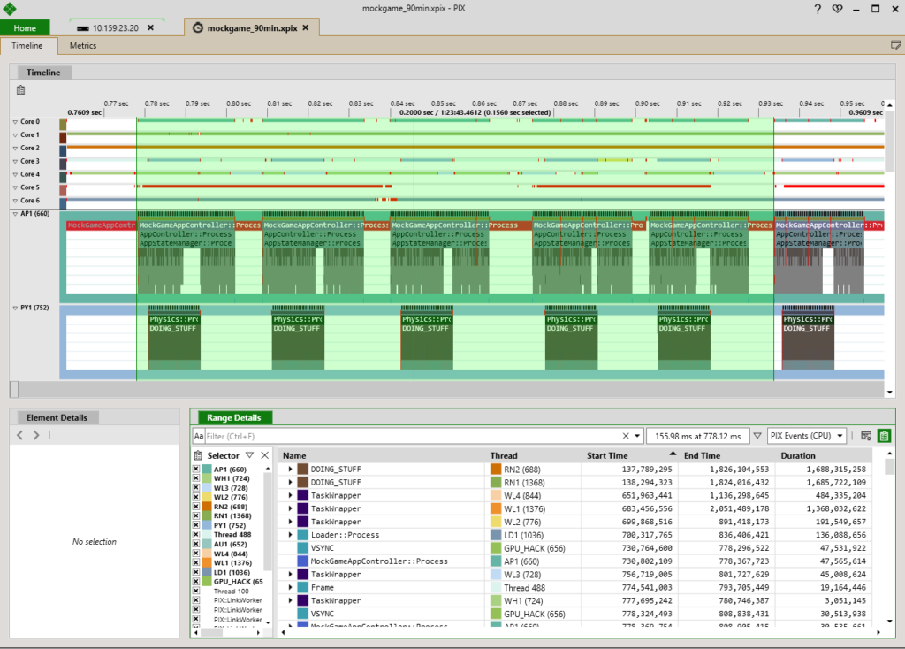Open the Home tab
This screenshot has width=905, height=649.
pos(25,28)
